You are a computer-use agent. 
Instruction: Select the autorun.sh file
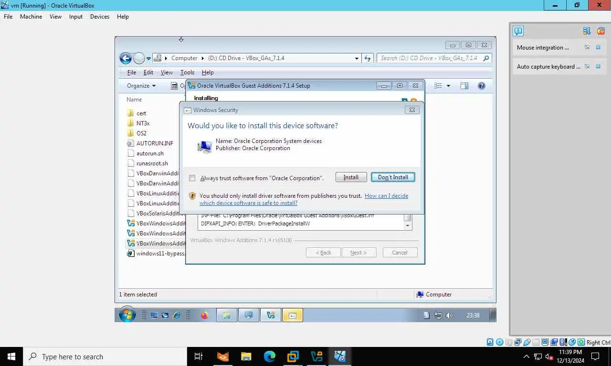pyautogui.click(x=146, y=153)
